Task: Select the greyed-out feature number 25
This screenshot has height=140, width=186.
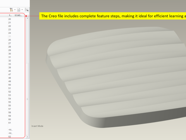Action: click(x=10, y=37)
